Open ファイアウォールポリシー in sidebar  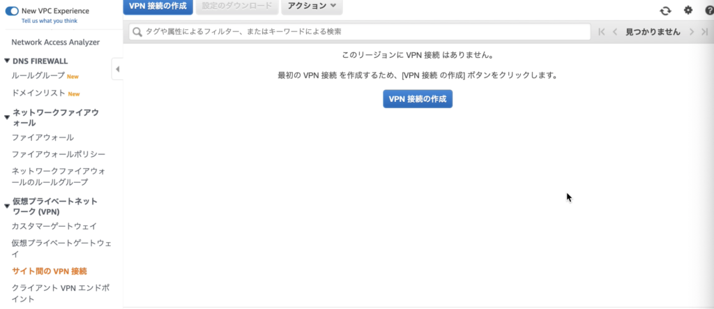[x=59, y=154]
